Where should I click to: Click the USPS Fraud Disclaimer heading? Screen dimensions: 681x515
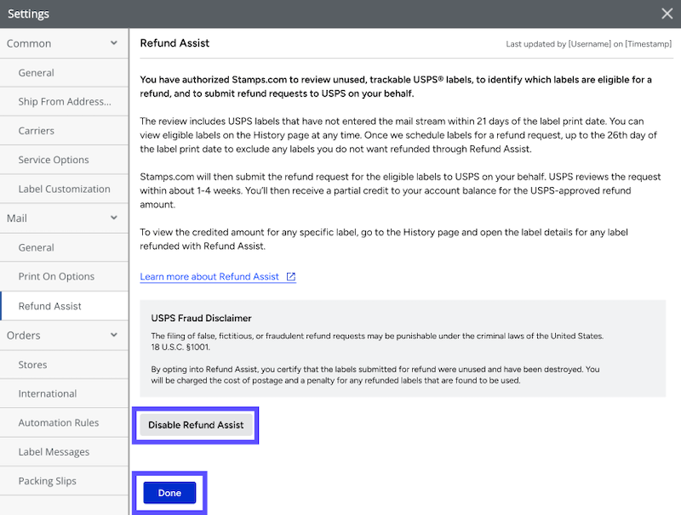(x=201, y=318)
